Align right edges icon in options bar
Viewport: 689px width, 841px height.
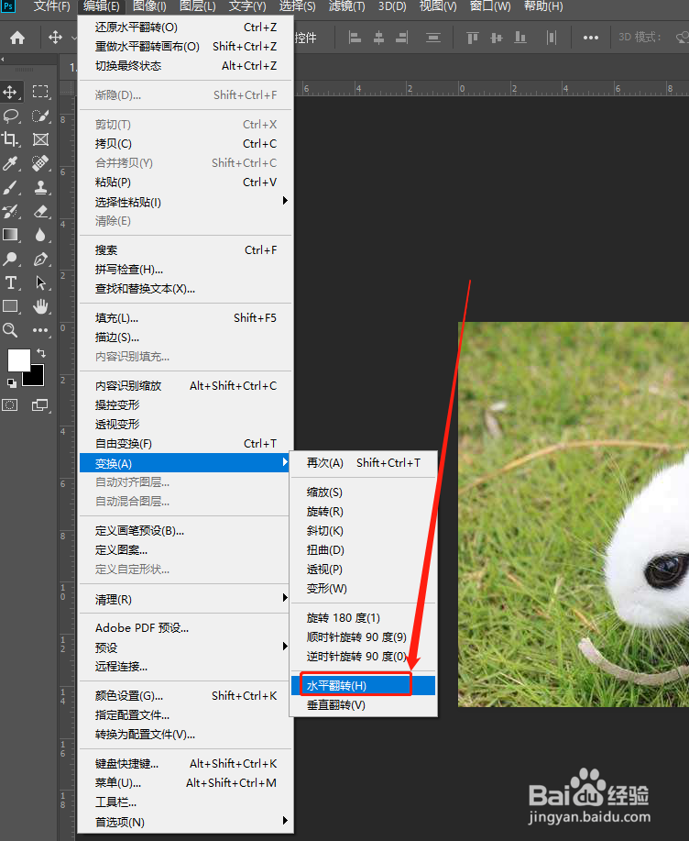click(402, 38)
